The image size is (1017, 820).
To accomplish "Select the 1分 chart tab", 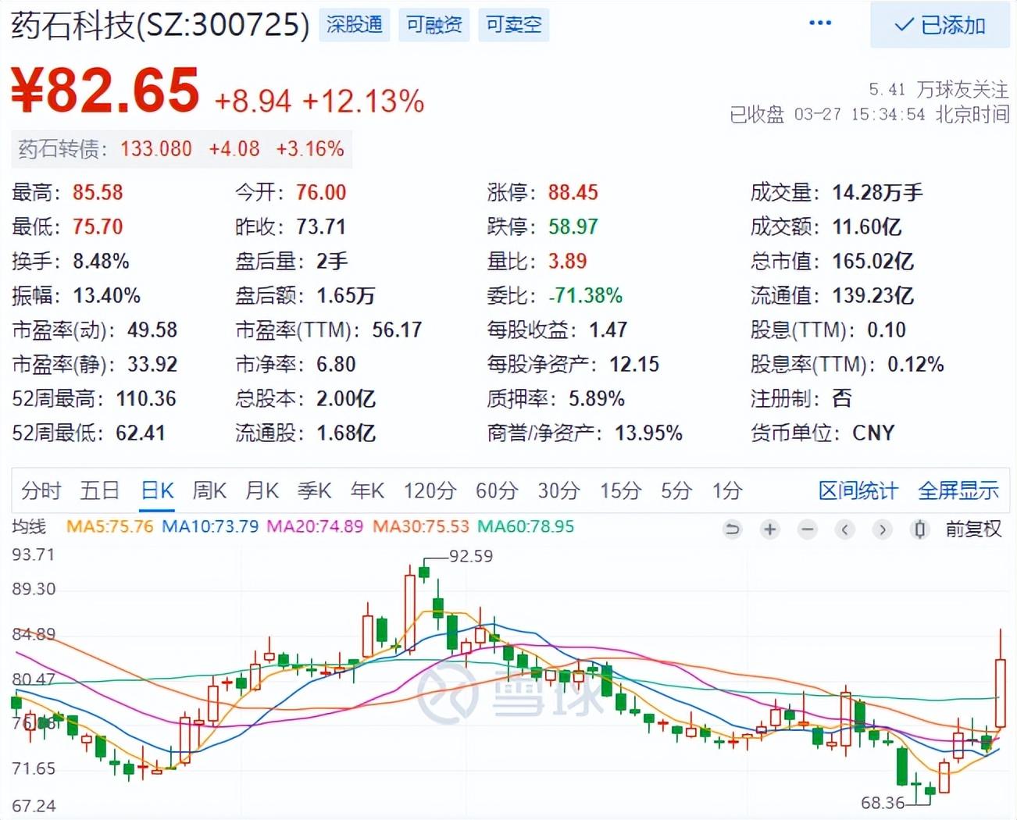I will [726, 490].
